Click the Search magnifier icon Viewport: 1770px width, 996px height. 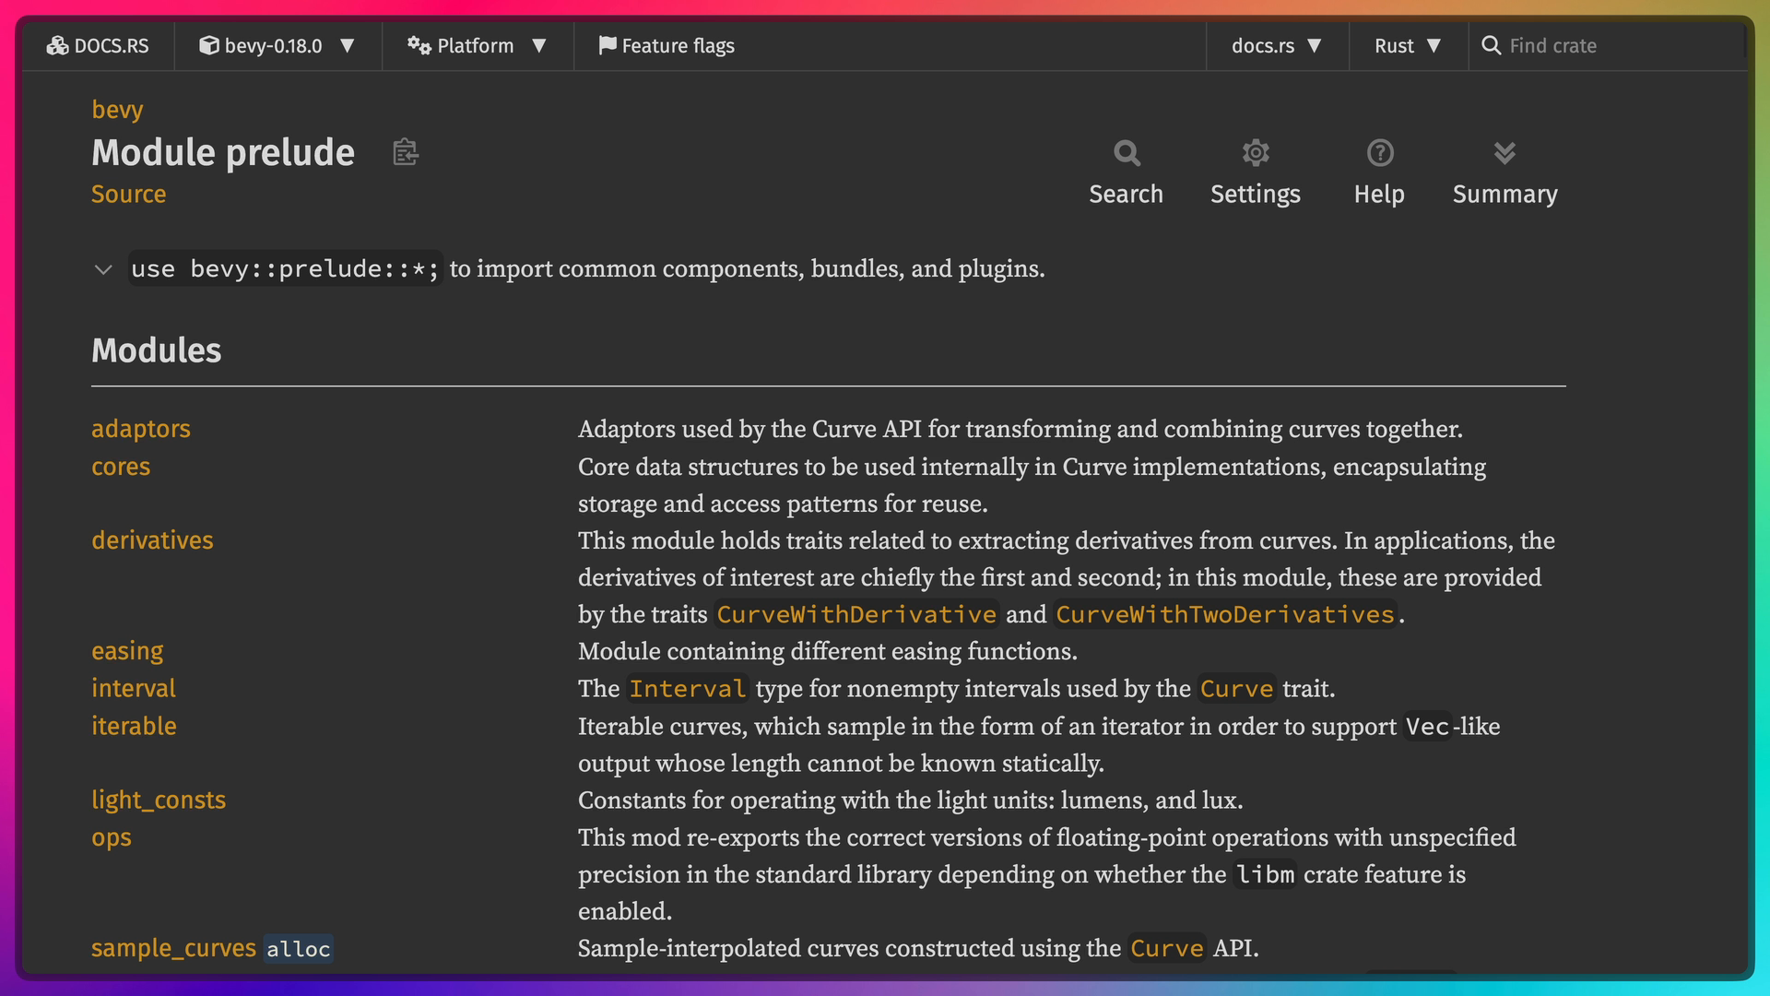coord(1126,153)
